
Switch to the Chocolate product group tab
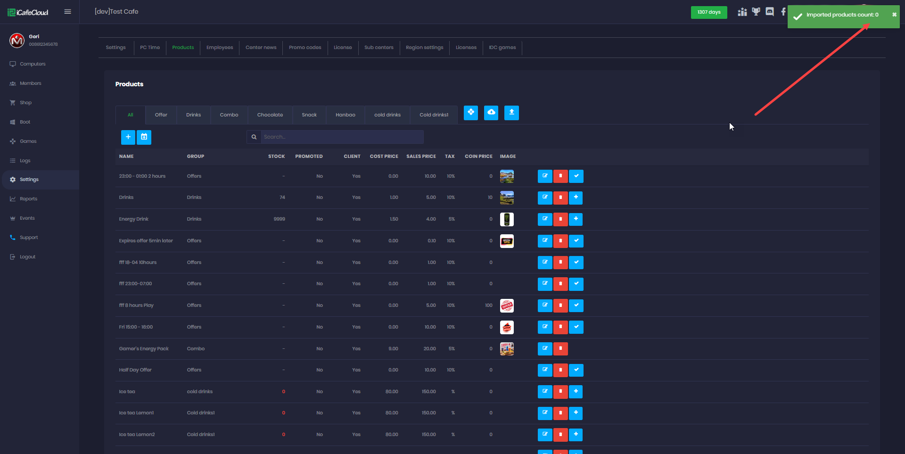click(x=270, y=115)
